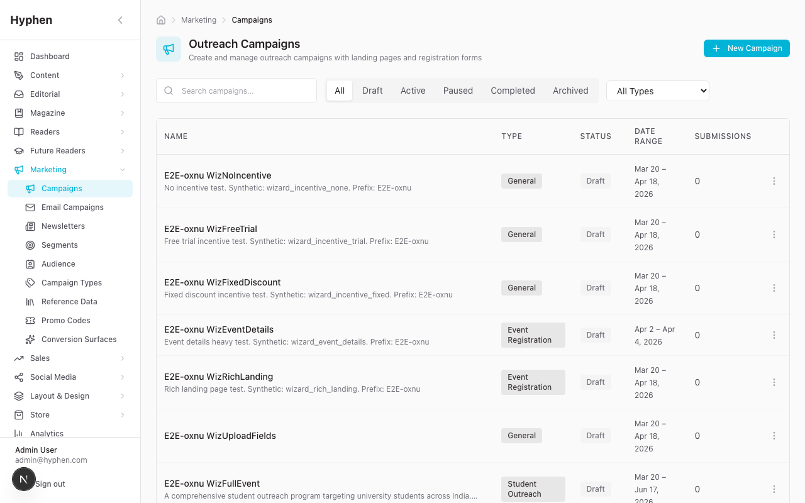Click the search campaigns field

pyautogui.click(x=236, y=91)
